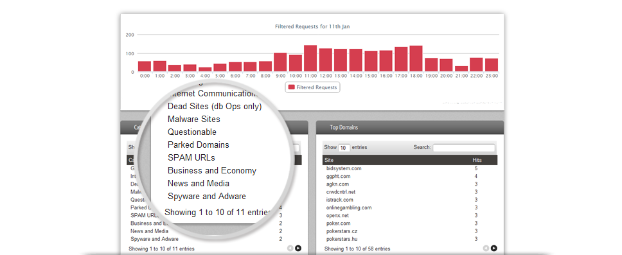Click the red bar for 23:00
622x255 pixels.
click(x=492, y=65)
